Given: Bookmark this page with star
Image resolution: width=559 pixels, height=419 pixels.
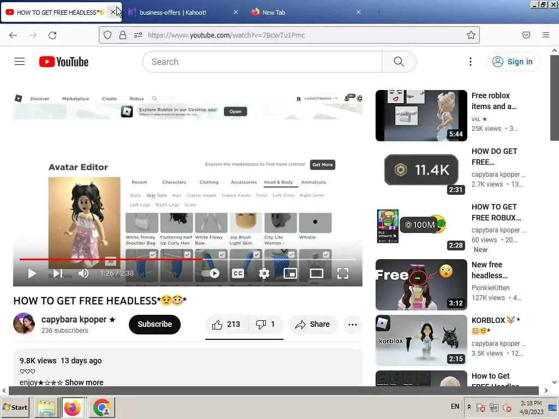Looking at the screenshot, I should pos(471,35).
